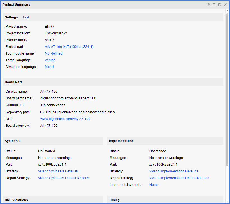
Task: Maximize the Project Summary panel
Action: pos(214,5)
